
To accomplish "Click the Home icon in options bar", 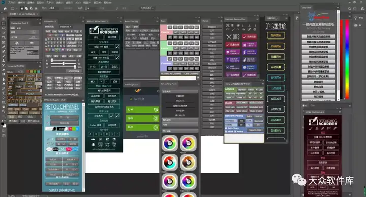I will point(5,9).
